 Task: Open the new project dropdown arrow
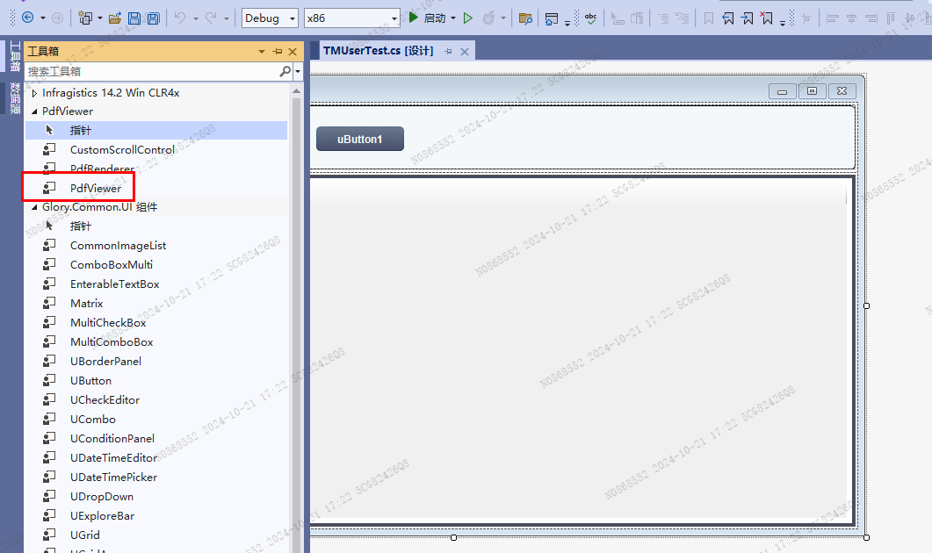coord(100,18)
